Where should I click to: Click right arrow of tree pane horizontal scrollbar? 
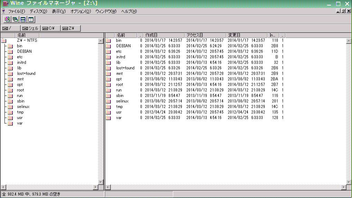pos(96,187)
